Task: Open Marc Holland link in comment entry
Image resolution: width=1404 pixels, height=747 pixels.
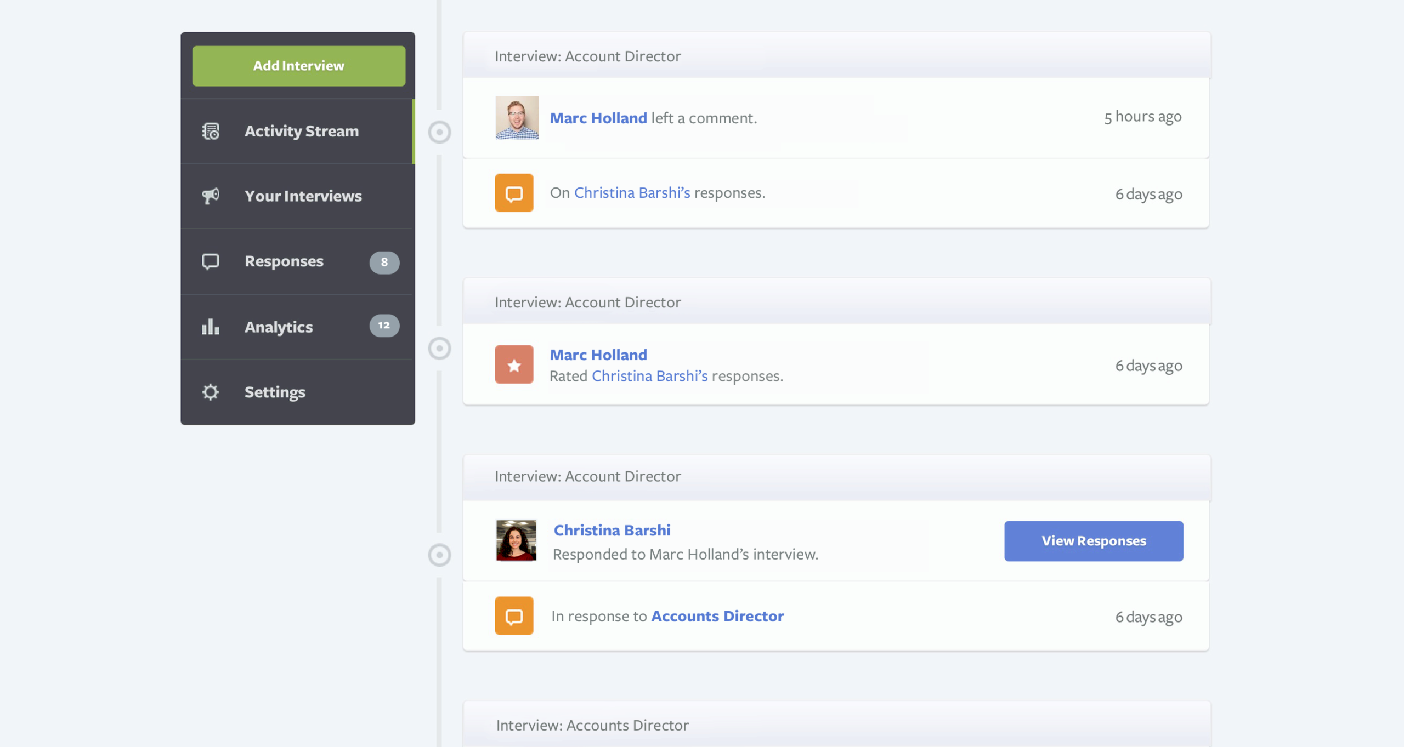Action: 598,118
